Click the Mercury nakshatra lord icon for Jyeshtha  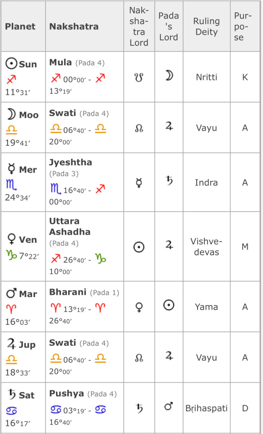coord(139,183)
